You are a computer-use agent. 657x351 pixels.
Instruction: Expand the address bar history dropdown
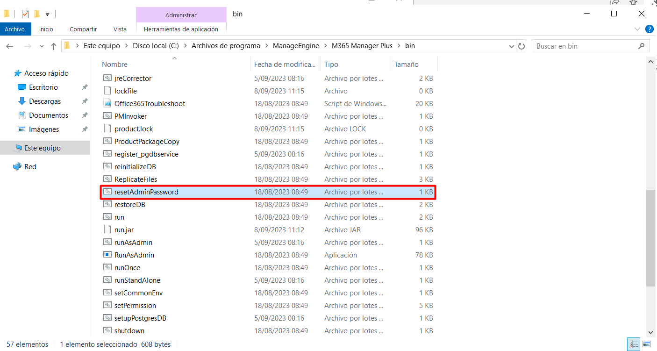511,46
